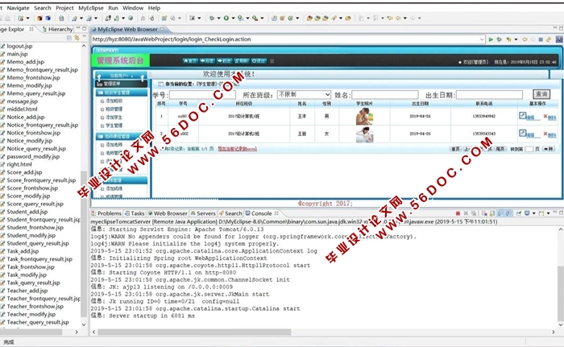
Task: Open the Navigate menu
Action: pyautogui.click(x=18, y=8)
